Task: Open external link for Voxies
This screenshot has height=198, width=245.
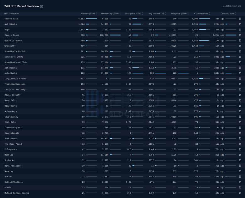Action: pos(240,177)
